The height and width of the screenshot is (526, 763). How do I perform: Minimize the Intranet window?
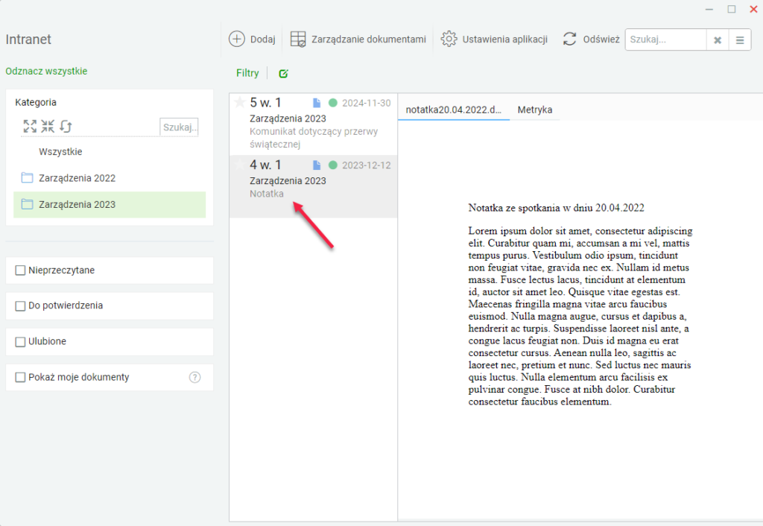[709, 9]
